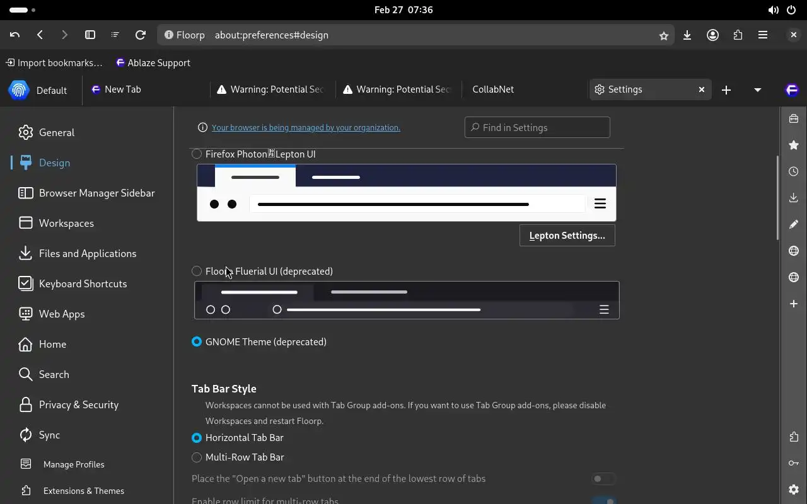Go back with the back arrow

pyautogui.click(x=40, y=35)
